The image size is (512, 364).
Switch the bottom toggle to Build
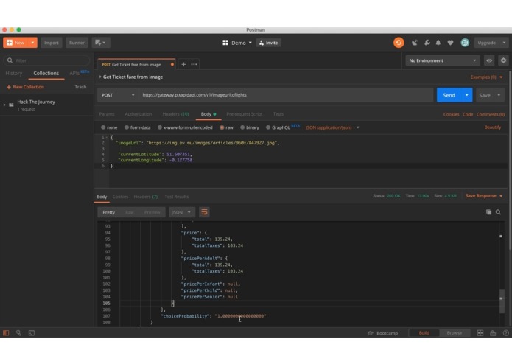424,332
